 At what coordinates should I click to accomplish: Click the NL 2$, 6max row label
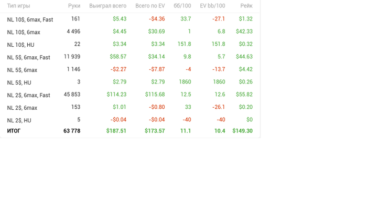coord(22,108)
